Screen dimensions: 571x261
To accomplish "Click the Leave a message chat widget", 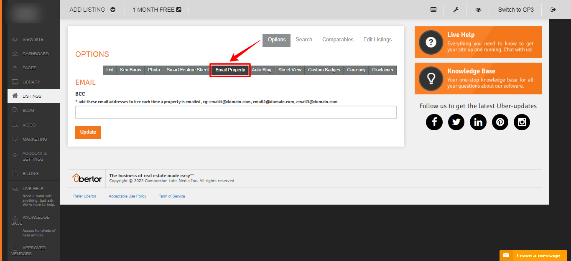I will click(x=533, y=256).
